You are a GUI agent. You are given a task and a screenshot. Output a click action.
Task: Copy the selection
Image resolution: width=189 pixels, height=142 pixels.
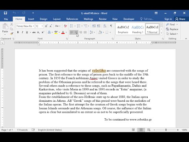pos(11,29)
